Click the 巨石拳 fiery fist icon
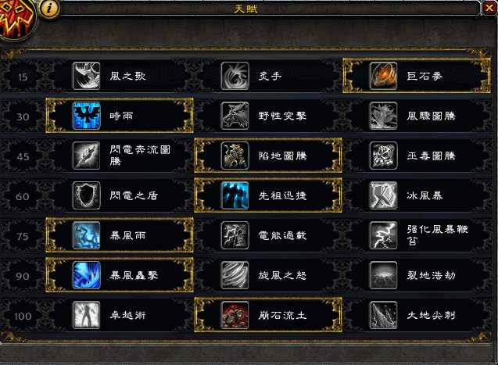The width and height of the screenshot is (498, 365). [384, 76]
